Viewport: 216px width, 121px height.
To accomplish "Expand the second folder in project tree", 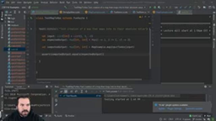I will pyautogui.click(x=5, y=22).
